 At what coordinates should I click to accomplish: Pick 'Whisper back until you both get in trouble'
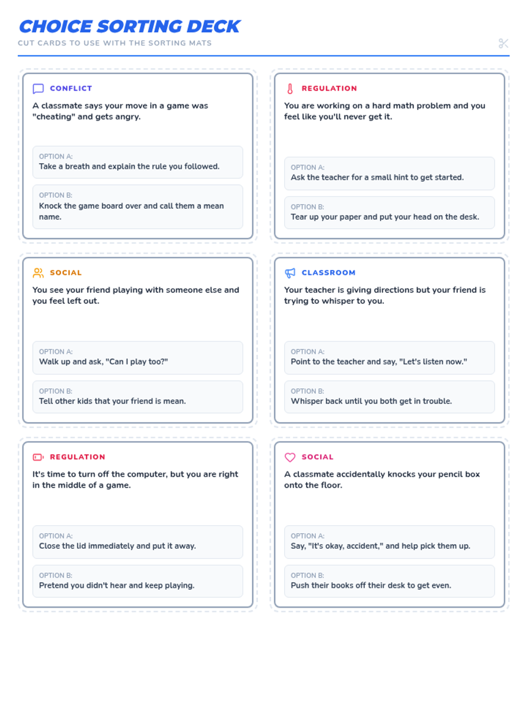coord(389,397)
